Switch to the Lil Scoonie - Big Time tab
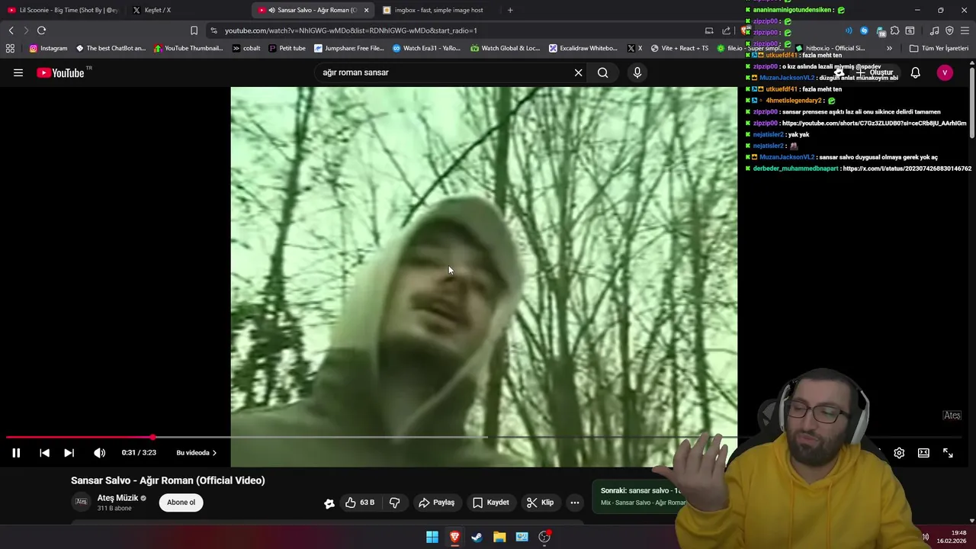Viewport: 976px width, 549px height. 63,10
